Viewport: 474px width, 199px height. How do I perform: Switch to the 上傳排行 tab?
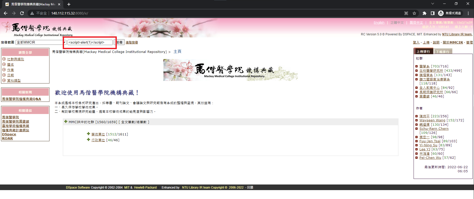(x=423, y=51)
